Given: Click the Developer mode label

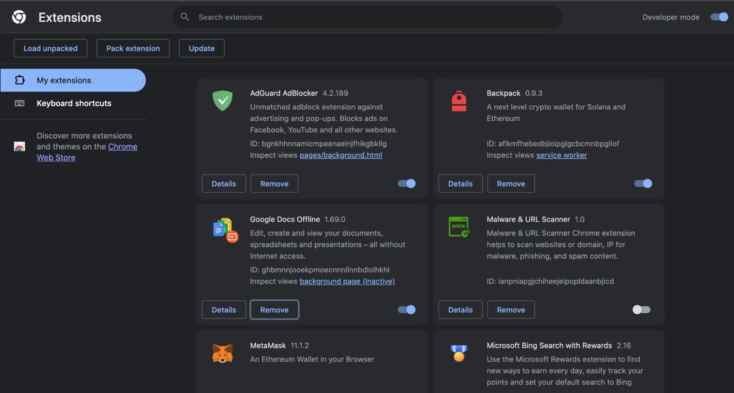Looking at the screenshot, I should [671, 17].
